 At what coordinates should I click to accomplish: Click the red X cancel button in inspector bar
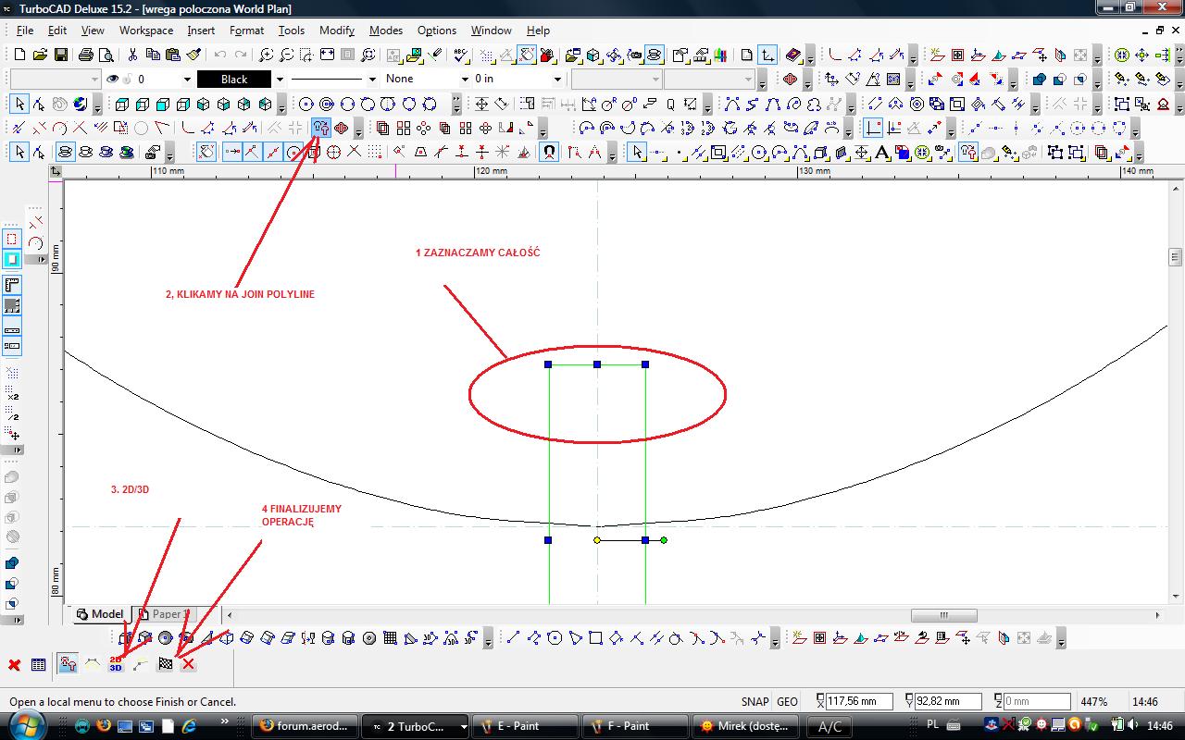188,664
